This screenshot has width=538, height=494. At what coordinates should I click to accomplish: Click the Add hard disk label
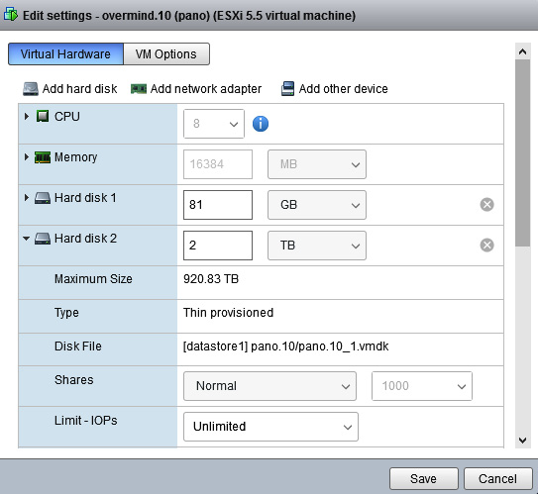pyautogui.click(x=79, y=89)
